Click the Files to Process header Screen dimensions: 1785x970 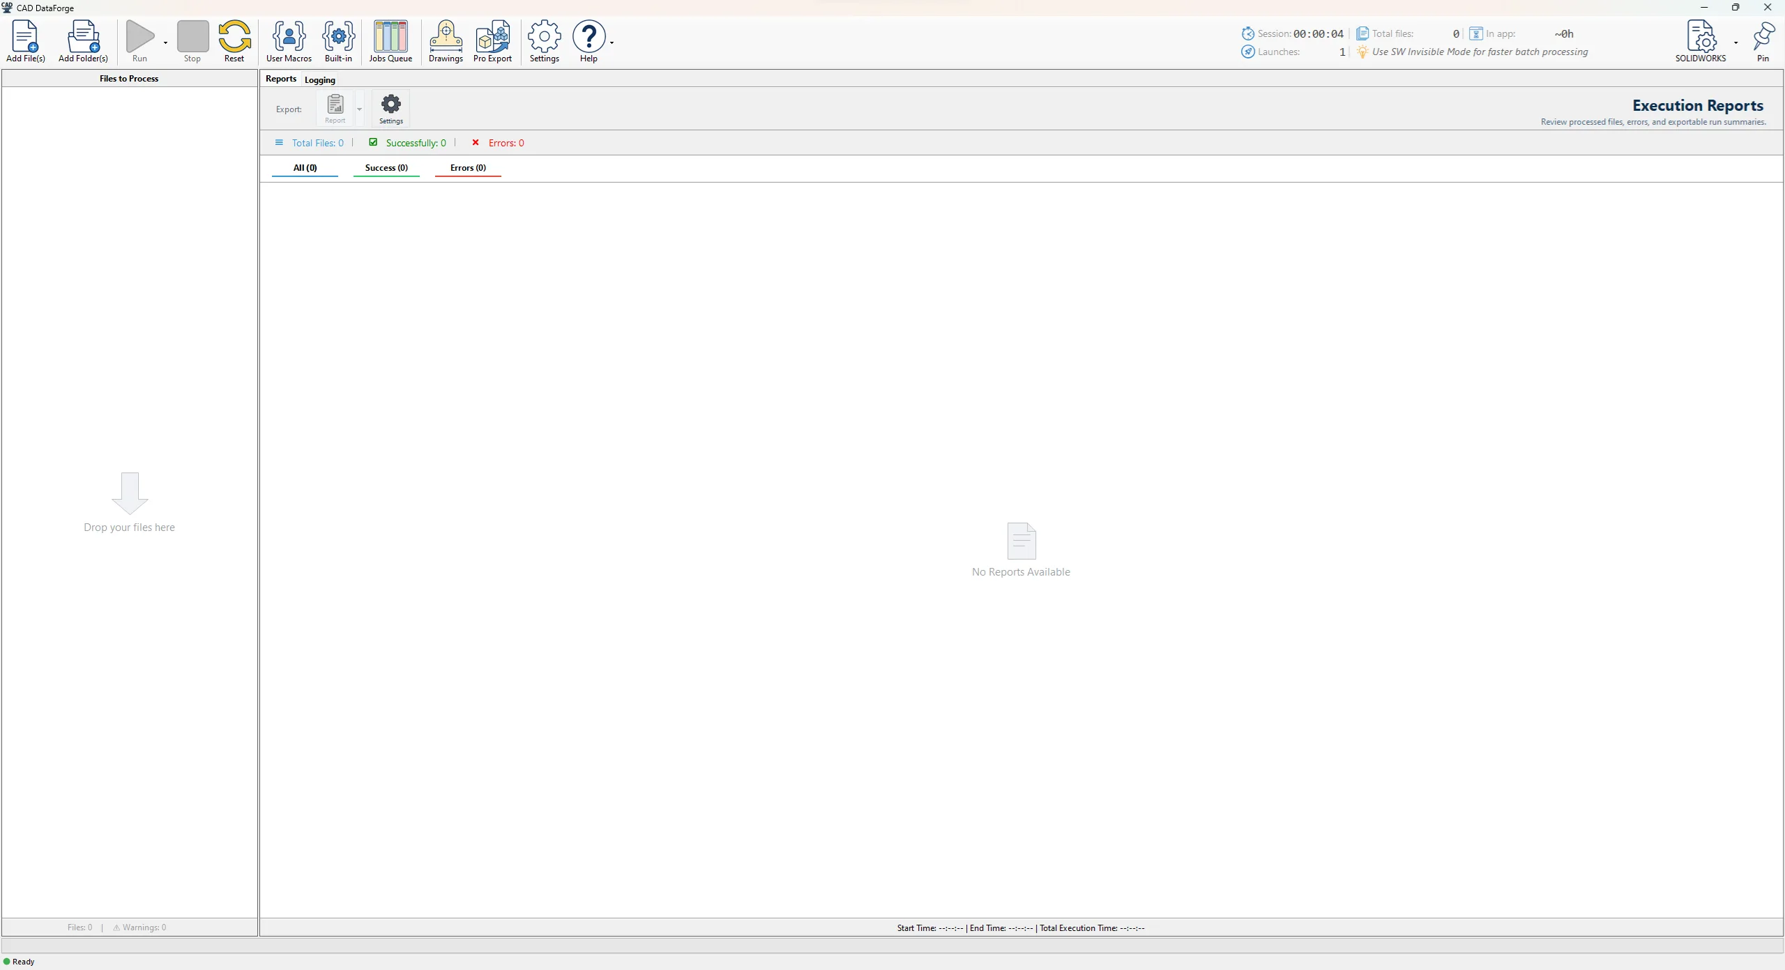pyautogui.click(x=129, y=79)
